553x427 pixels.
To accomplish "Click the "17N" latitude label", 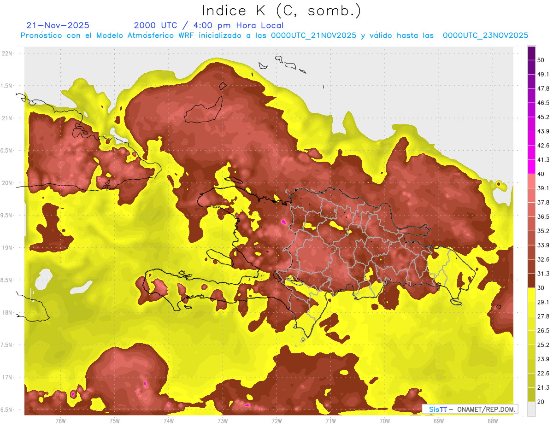I will pyautogui.click(x=7, y=378).
